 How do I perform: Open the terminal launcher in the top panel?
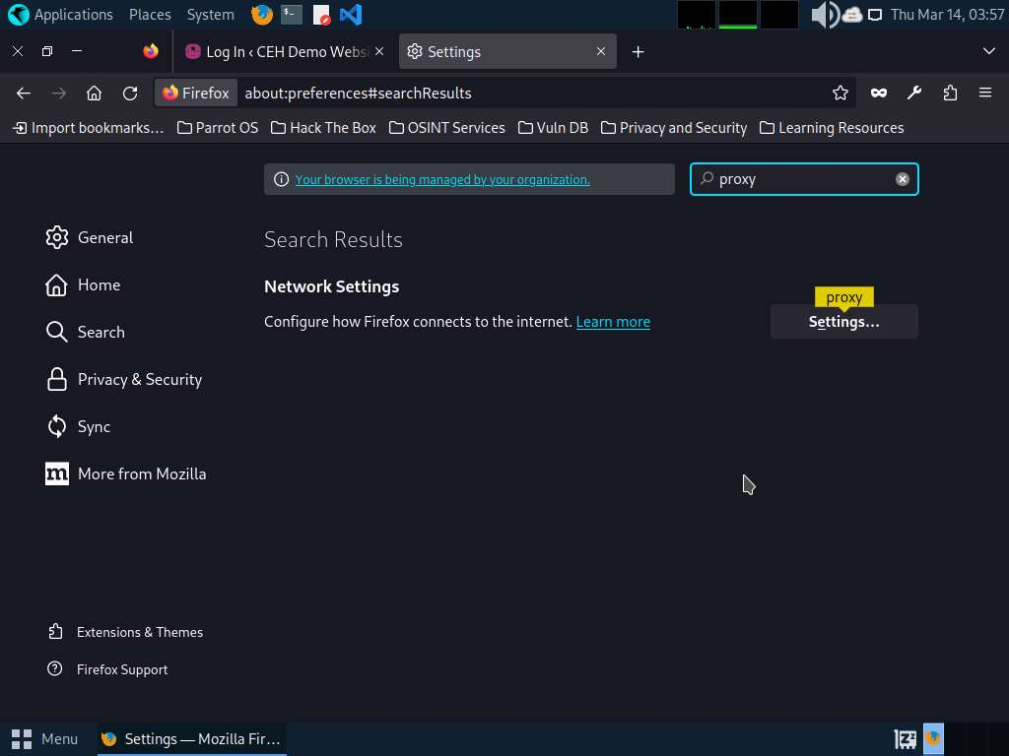coord(291,15)
